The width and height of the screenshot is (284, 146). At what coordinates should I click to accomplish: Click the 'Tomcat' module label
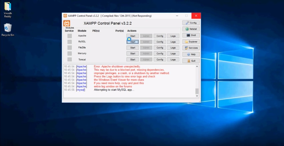coord(82,60)
